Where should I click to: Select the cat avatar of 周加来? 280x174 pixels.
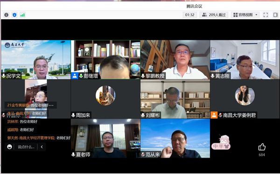point(105,96)
